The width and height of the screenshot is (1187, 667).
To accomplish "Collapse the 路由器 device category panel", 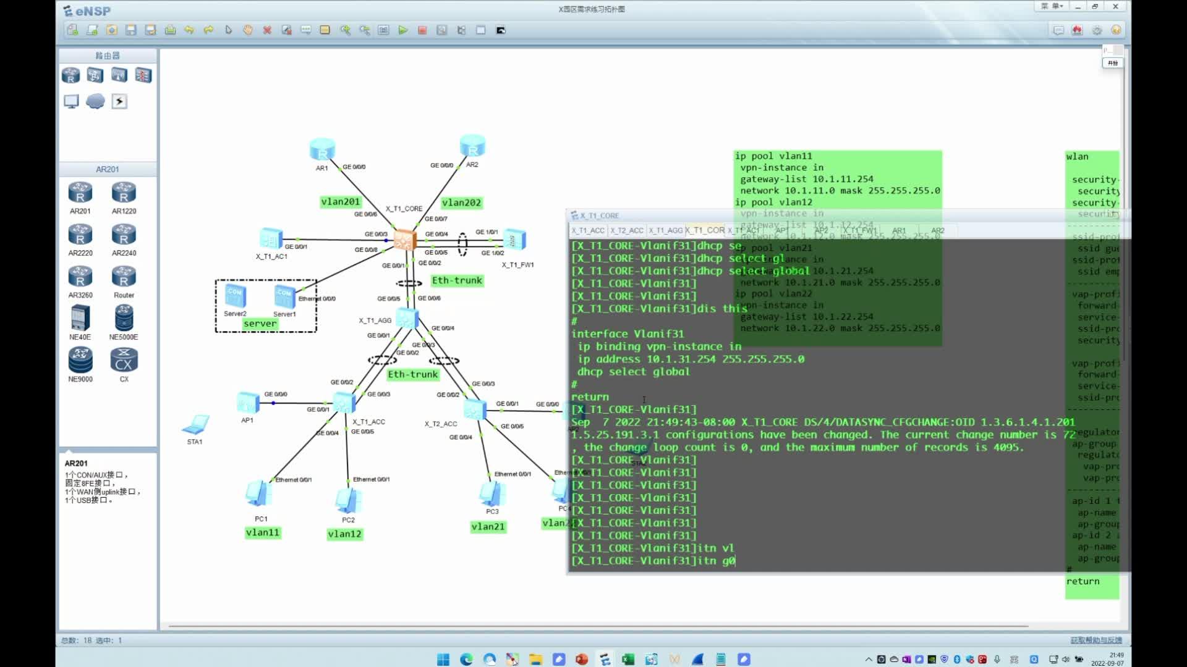I will pos(108,55).
